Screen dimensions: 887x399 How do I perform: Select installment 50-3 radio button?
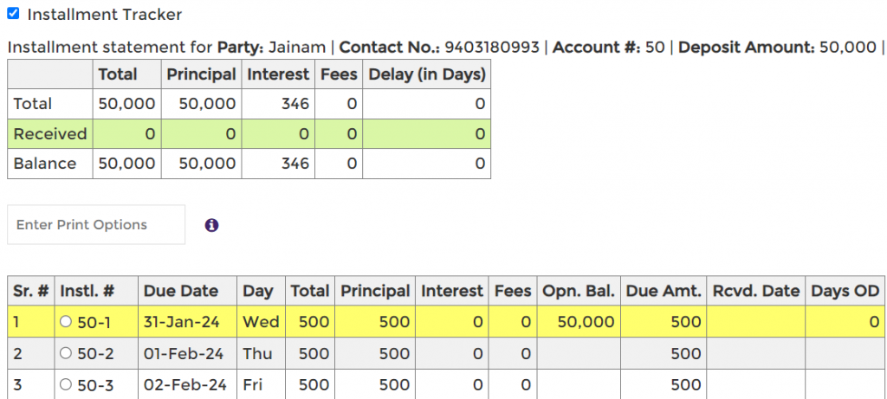(66, 385)
